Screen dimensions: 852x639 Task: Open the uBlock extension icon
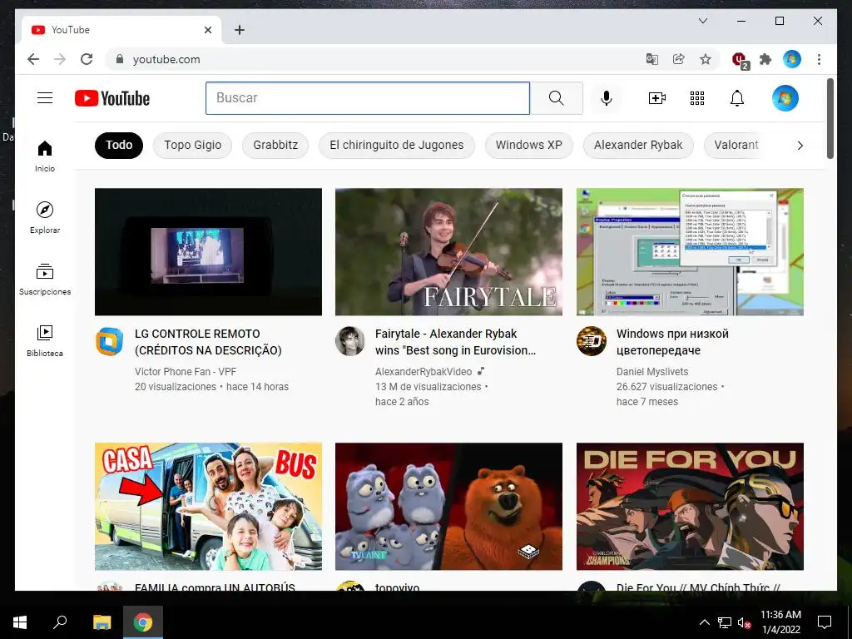(x=740, y=60)
